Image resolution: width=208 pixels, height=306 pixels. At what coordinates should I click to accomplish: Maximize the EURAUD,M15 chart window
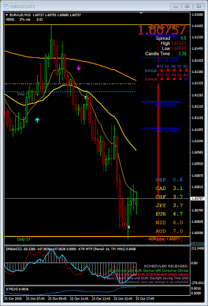coord(187,6)
